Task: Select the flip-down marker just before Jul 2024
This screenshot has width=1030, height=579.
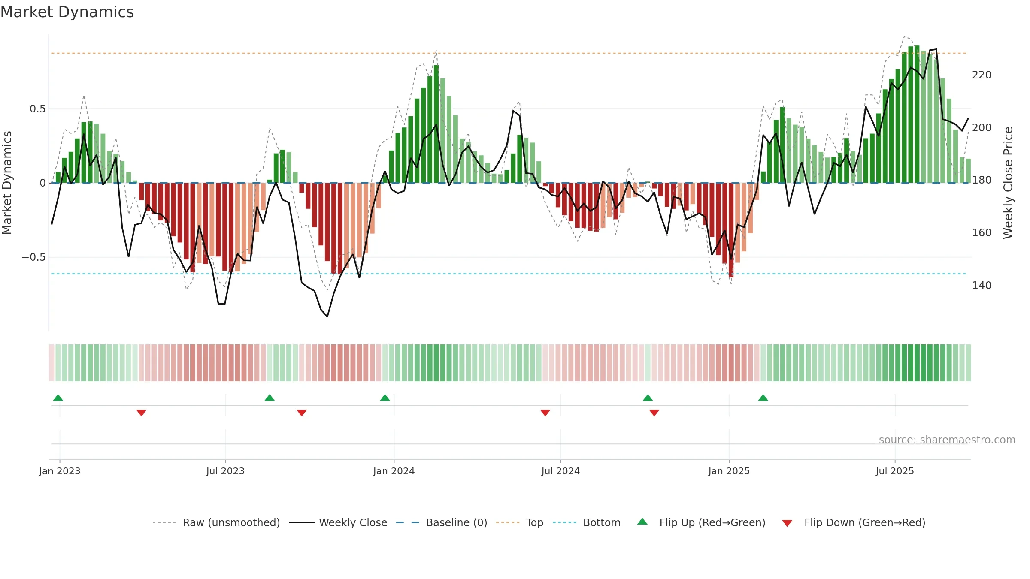Action: click(545, 413)
